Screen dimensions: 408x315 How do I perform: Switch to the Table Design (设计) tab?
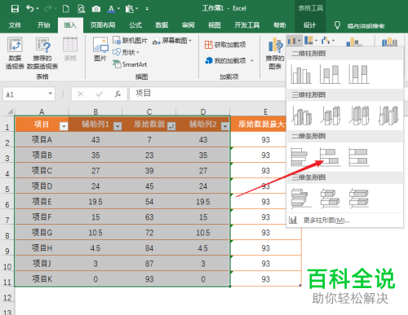pyautogui.click(x=309, y=25)
